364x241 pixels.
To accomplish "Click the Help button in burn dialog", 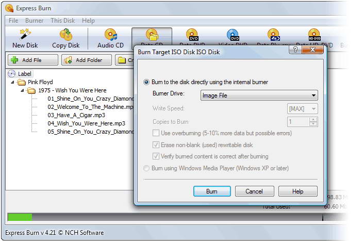I will [x=298, y=191].
